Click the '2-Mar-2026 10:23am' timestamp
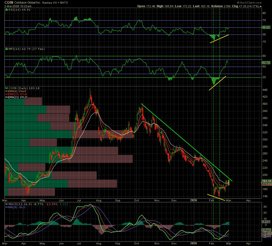The image size is (272, 246). [18, 6]
